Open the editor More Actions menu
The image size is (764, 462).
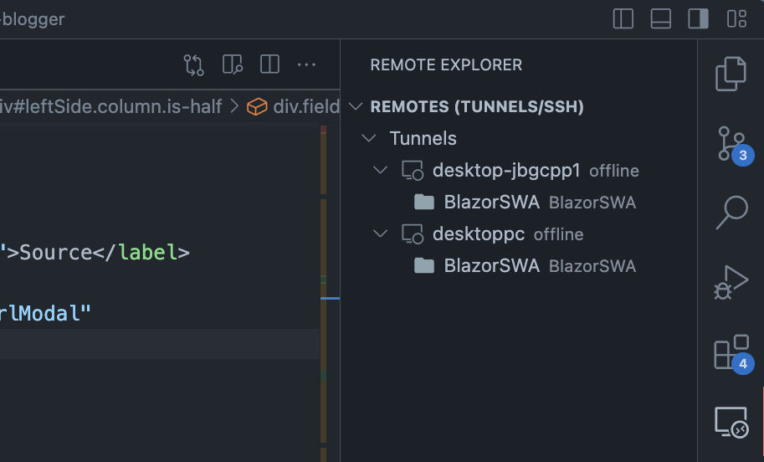tap(307, 64)
